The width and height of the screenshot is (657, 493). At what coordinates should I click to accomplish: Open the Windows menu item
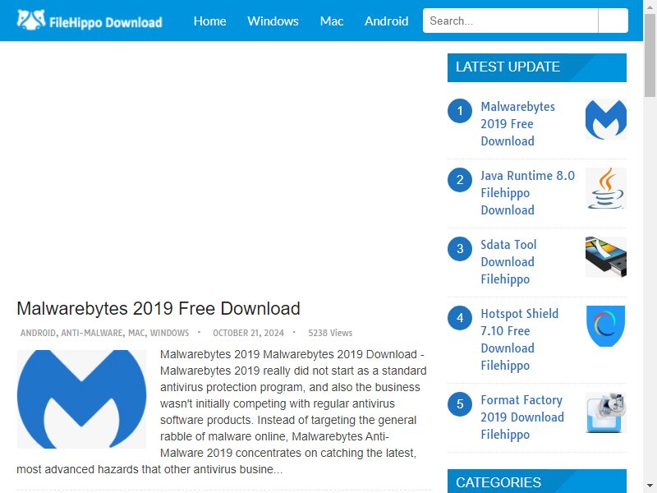273,21
